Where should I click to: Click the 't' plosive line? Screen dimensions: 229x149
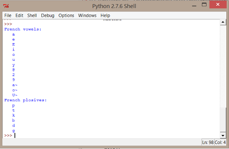coord(13,110)
